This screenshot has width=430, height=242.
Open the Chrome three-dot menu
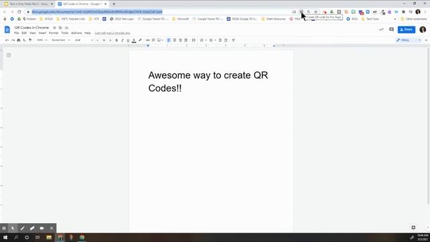(x=425, y=12)
